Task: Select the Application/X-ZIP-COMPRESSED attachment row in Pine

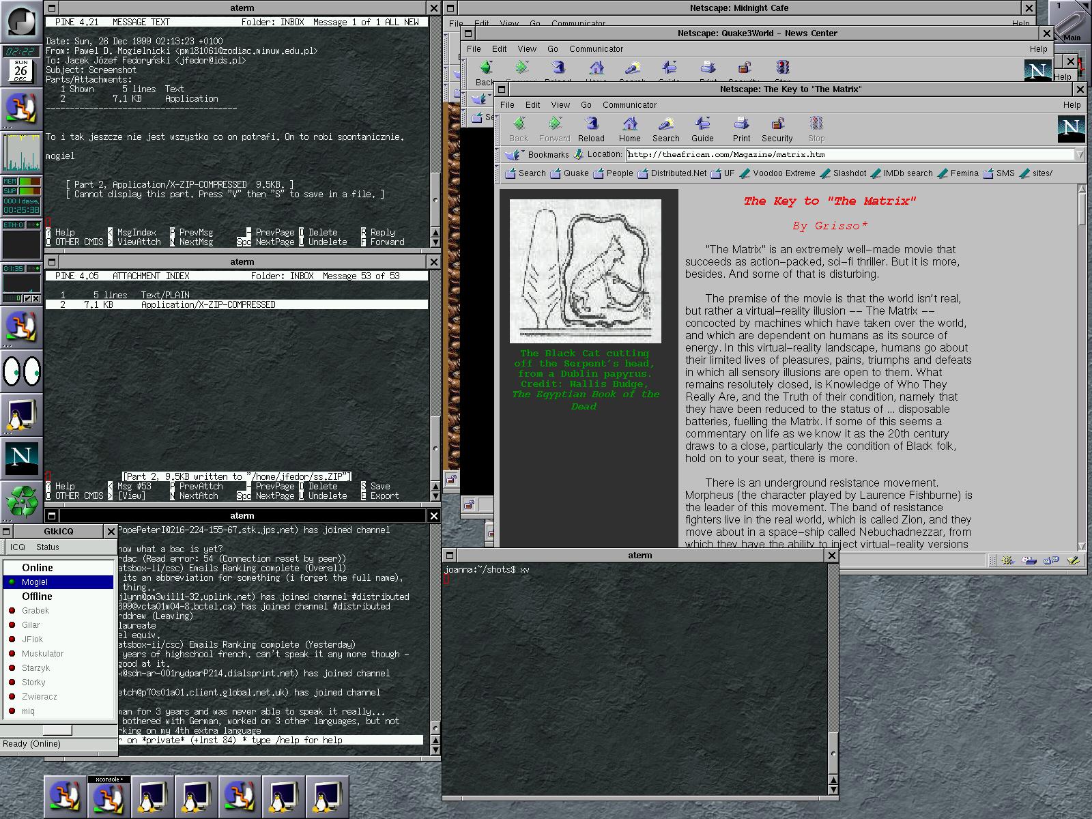Action: (237, 304)
